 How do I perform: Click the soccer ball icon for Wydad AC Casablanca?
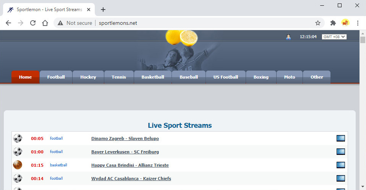click(x=18, y=178)
